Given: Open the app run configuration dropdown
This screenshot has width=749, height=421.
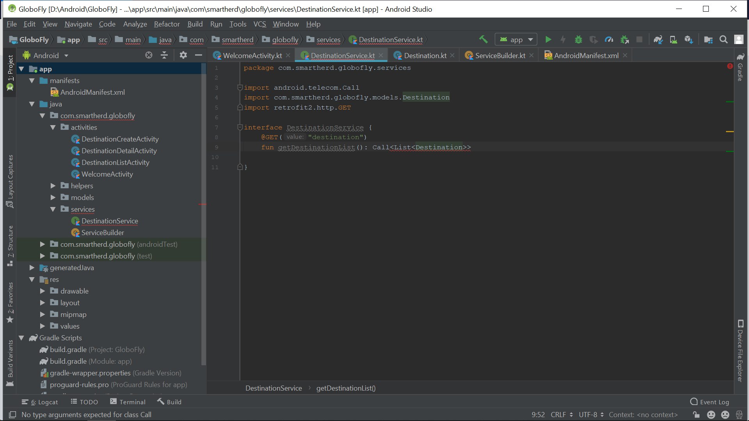Looking at the screenshot, I should pyautogui.click(x=516, y=39).
